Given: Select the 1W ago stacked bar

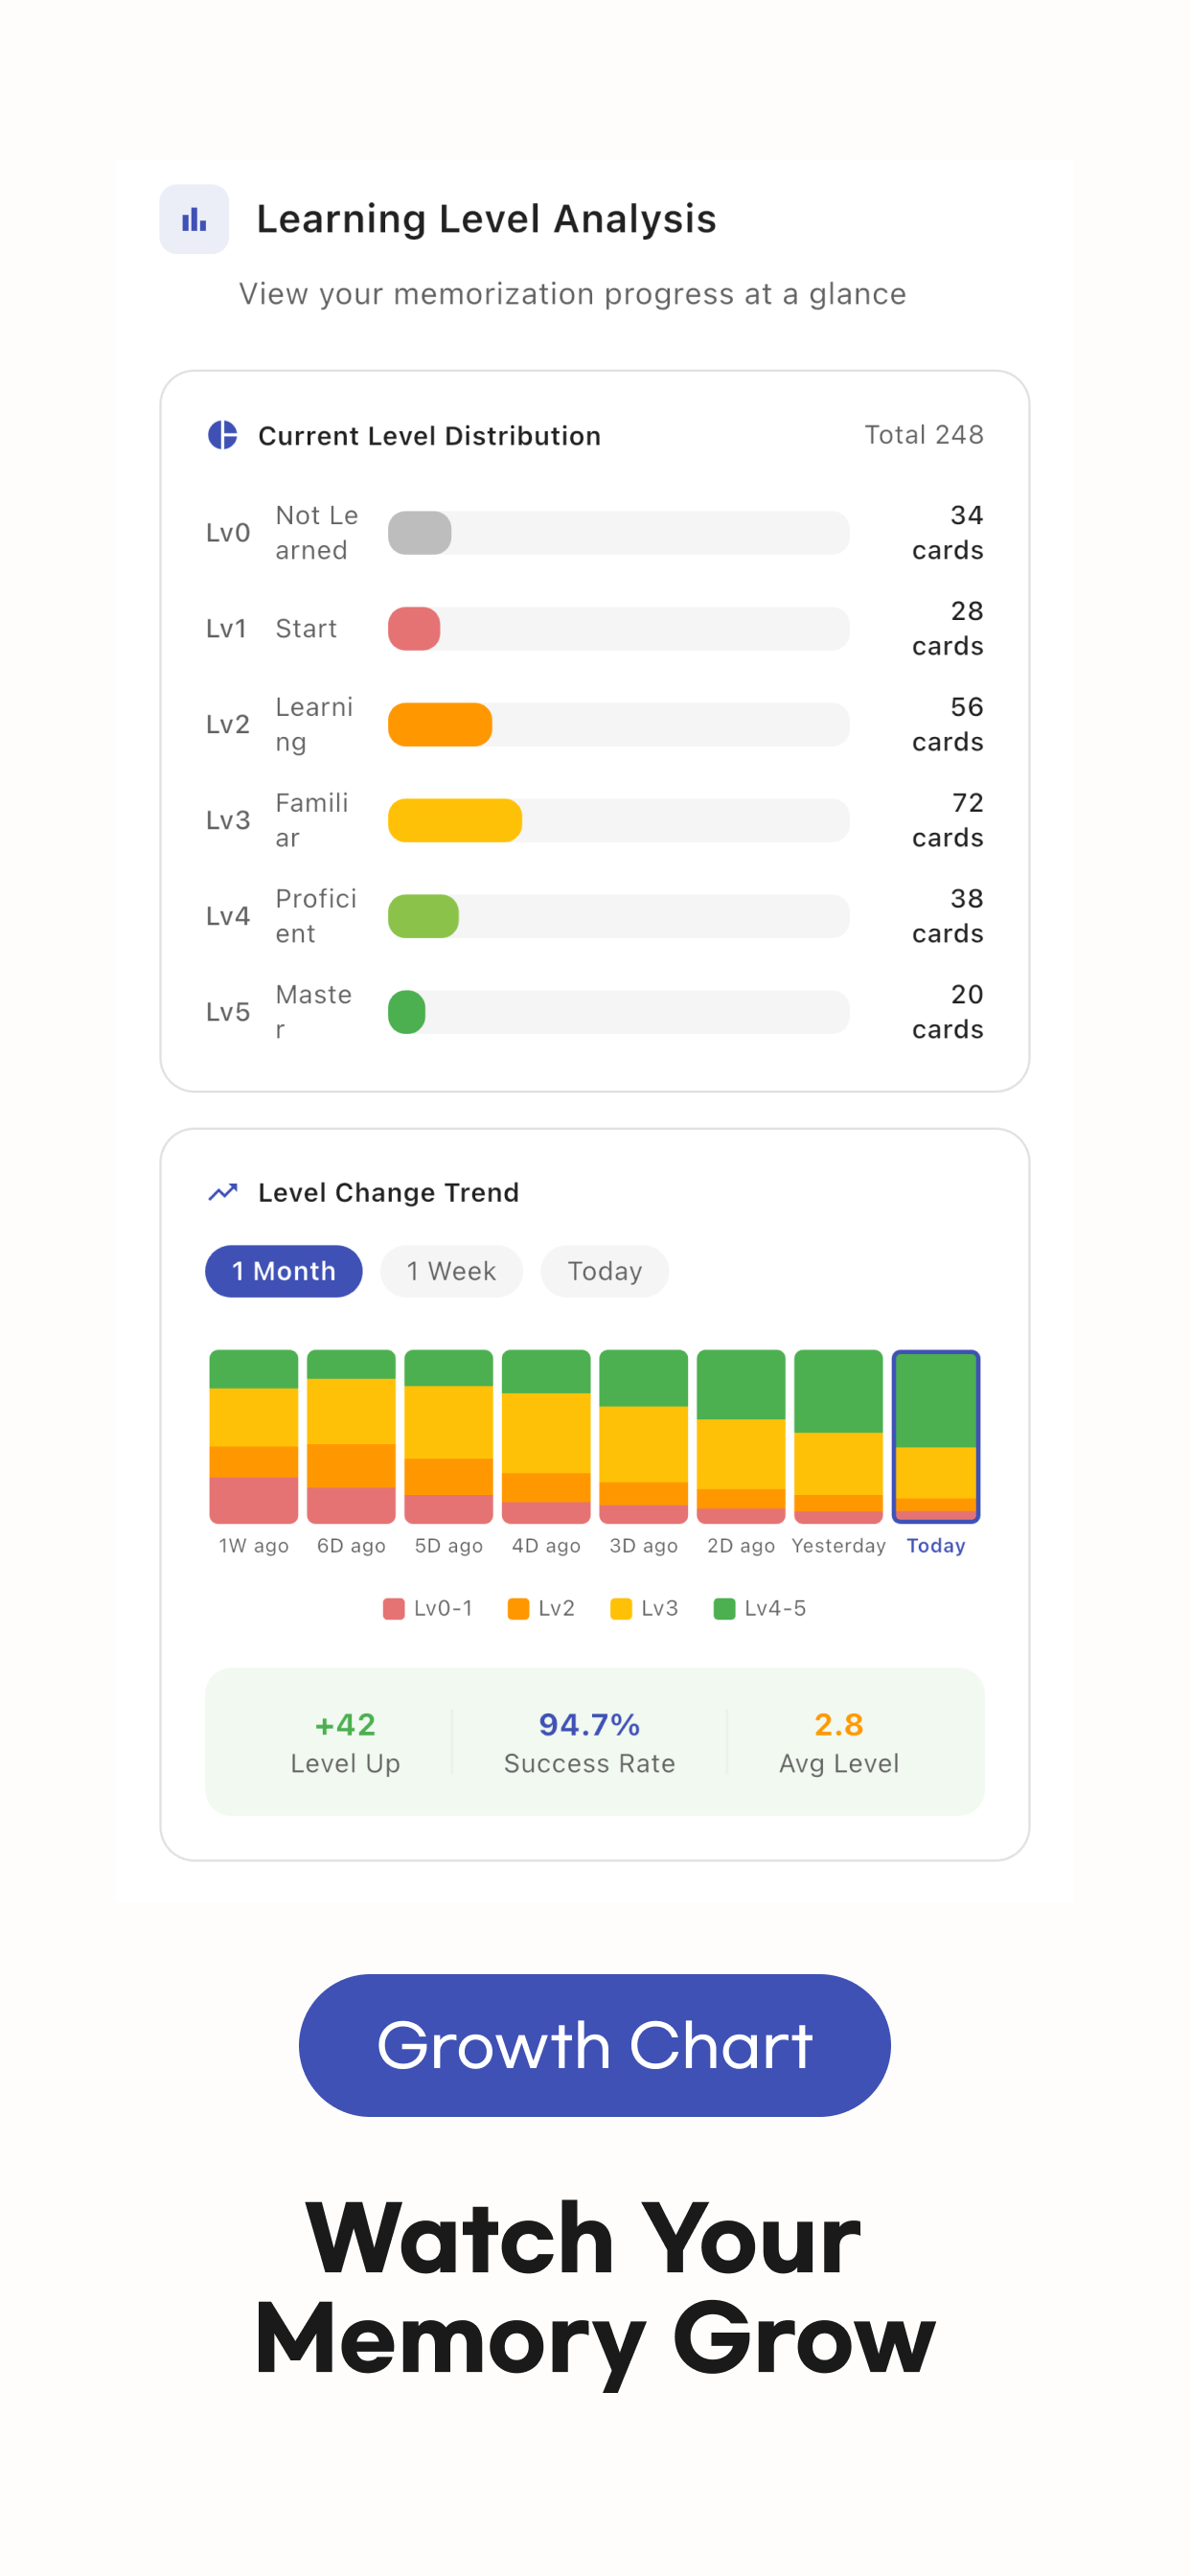Looking at the screenshot, I should click(254, 1437).
